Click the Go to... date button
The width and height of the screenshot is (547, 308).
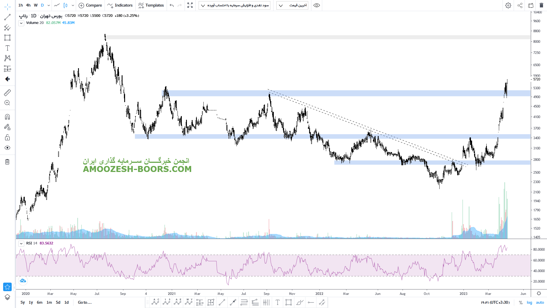pos(85,302)
